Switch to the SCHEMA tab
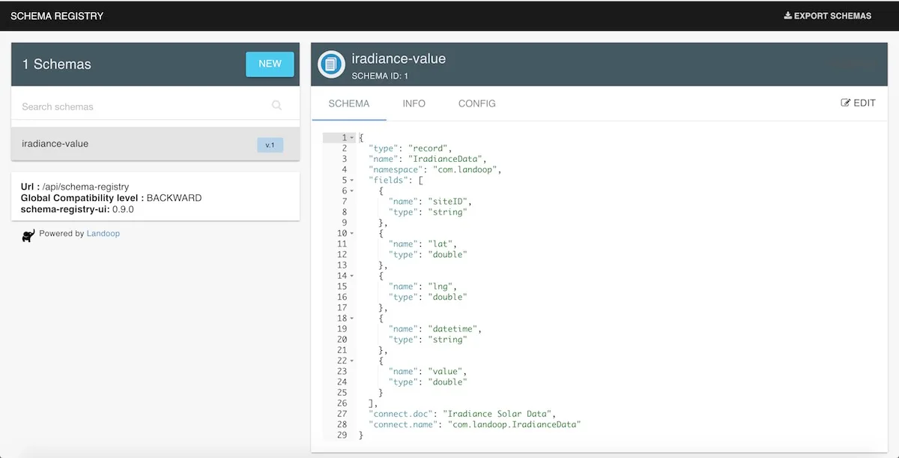This screenshot has width=899, height=458. 349,103
